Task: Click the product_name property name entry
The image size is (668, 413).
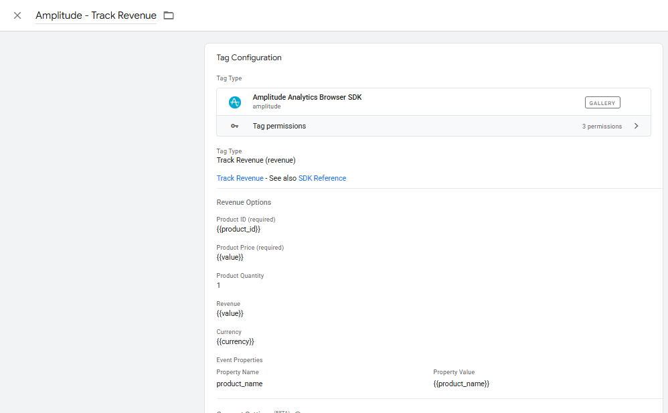Action: click(x=239, y=384)
